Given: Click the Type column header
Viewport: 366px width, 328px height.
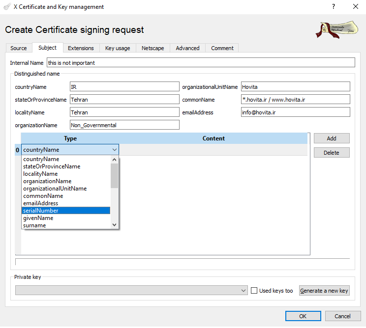Looking at the screenshot, I should click(x=70, y=138).
